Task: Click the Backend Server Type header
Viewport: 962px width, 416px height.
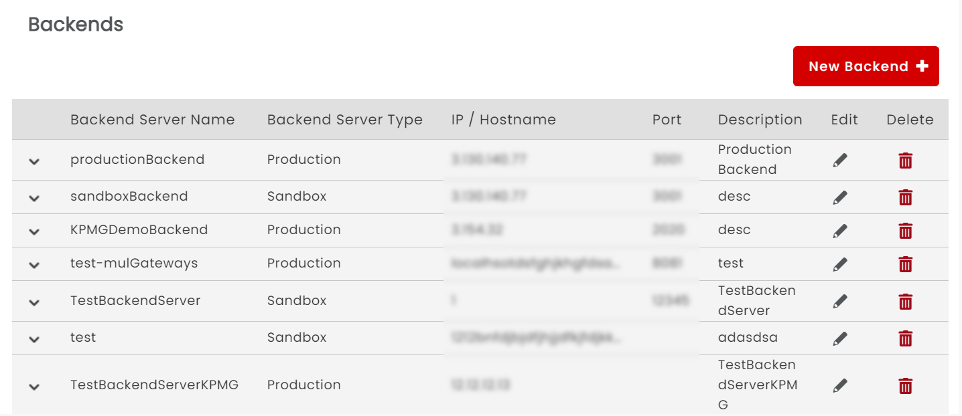Action: tap(345, 120)
